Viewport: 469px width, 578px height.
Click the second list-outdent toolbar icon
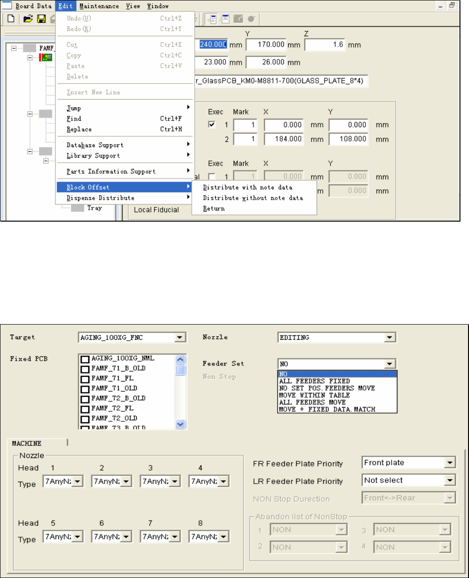(x=225, y=19)
